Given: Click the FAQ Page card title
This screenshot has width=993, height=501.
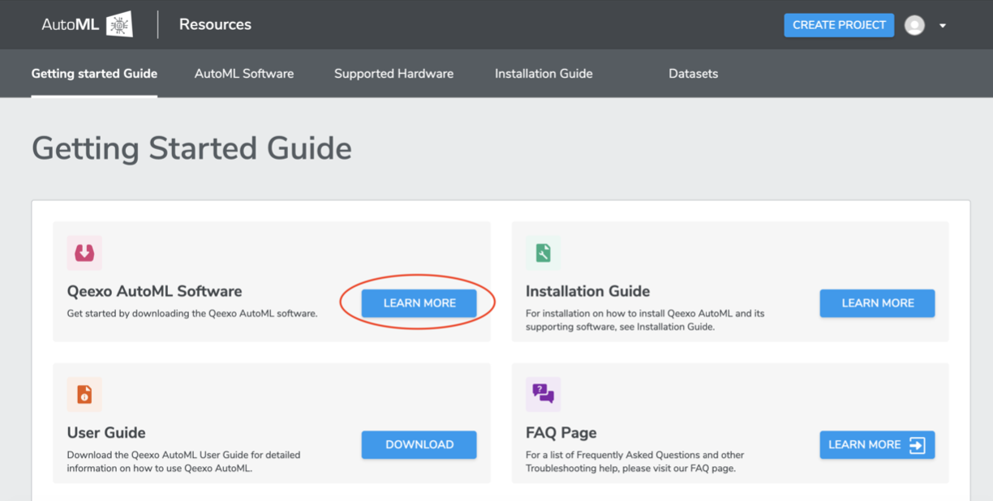Looking at the screenshot, I should click(x=561, y=432).
